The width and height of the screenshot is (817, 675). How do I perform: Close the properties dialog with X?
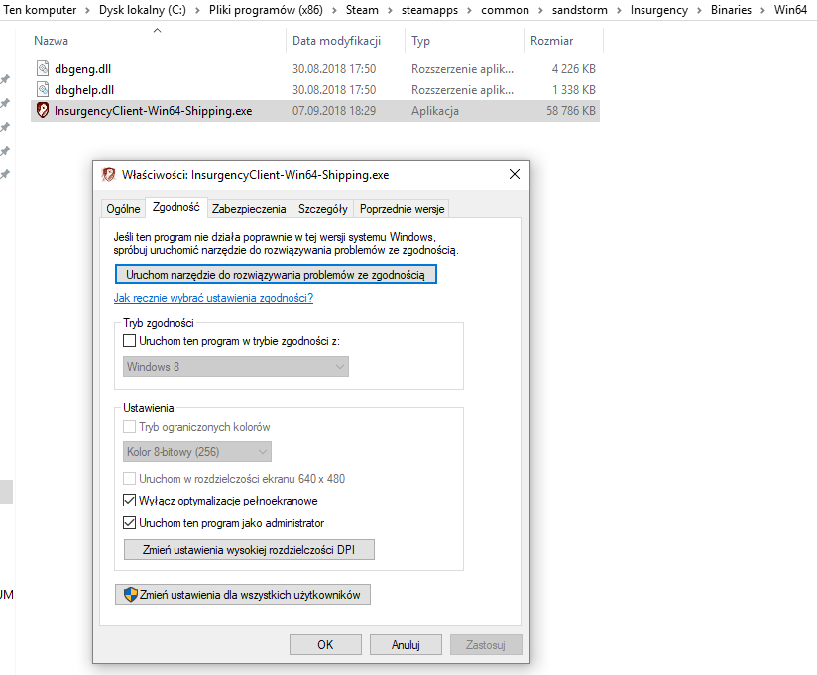[514, 175]
